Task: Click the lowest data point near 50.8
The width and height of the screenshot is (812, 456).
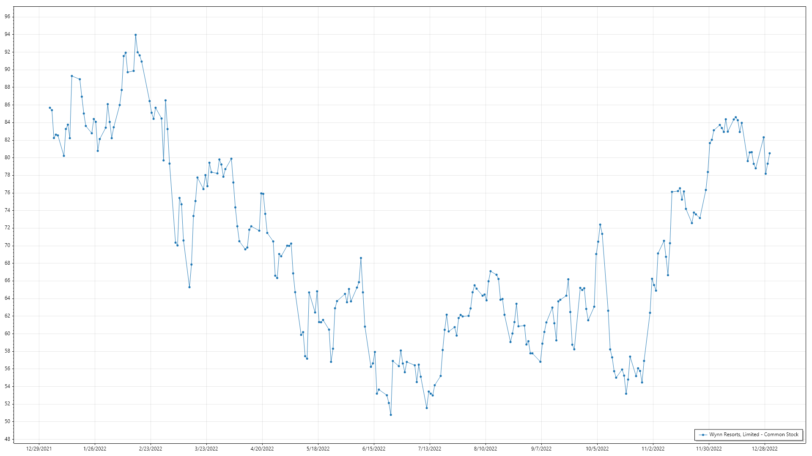Action: tap(391, 415)
